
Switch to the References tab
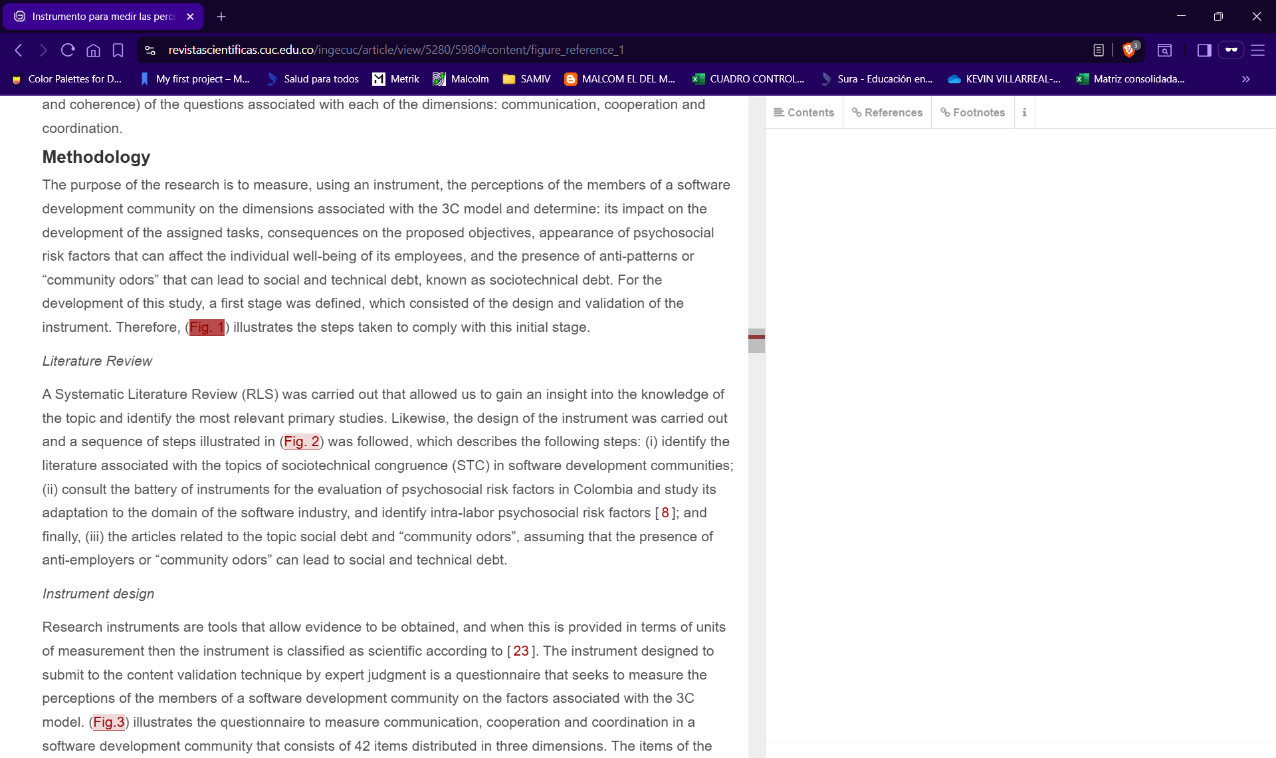click(x=887, y=112)
